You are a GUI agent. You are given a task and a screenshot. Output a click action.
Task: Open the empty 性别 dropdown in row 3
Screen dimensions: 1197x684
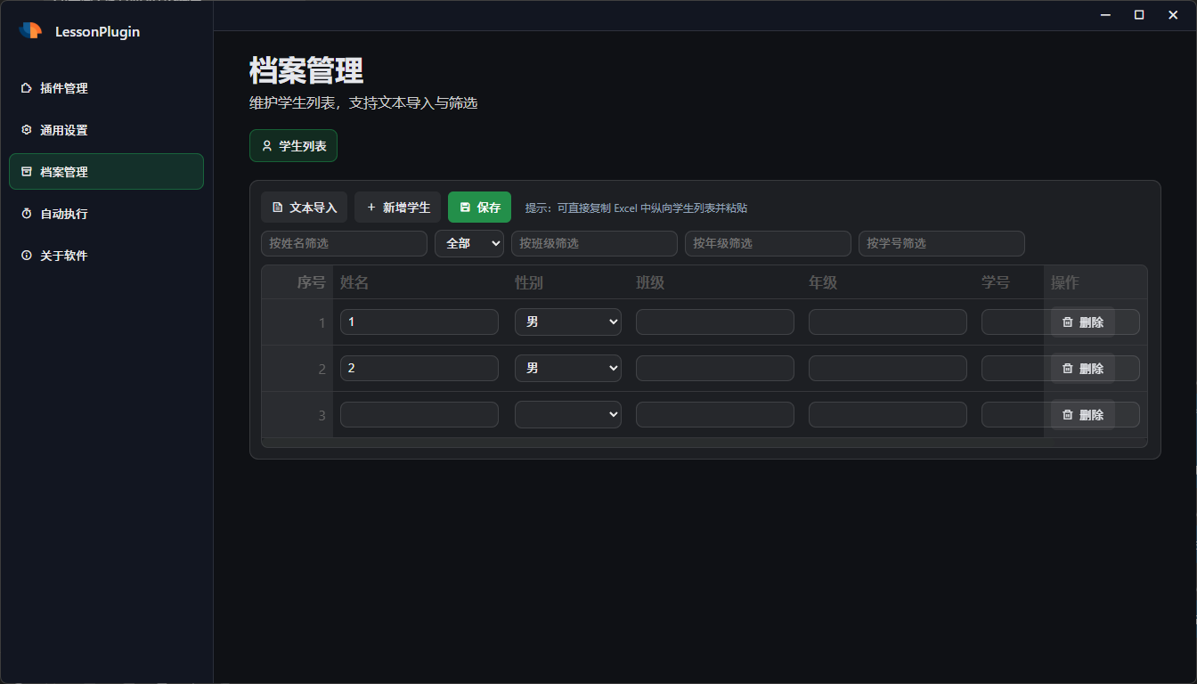(567, 415)
